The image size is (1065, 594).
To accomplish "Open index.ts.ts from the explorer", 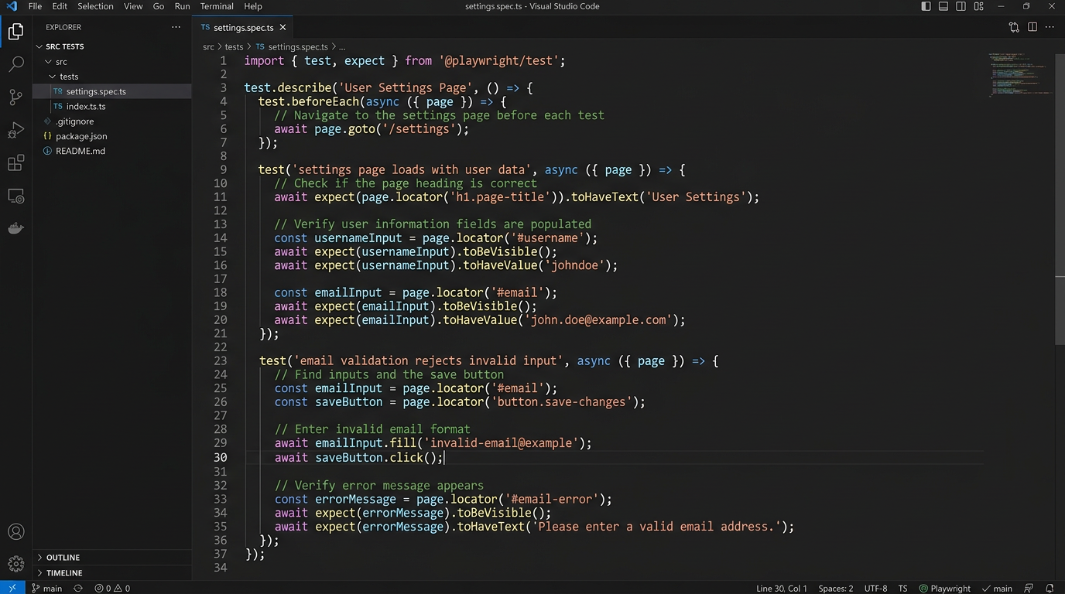I will click(x=85, y=106).
